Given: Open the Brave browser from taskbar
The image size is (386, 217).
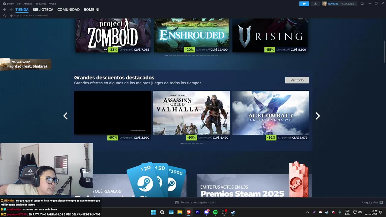Looking at the screenshot, I should (x=189, y=212).
